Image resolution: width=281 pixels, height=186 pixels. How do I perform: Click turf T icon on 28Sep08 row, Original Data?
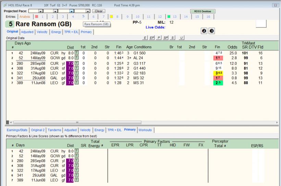click(76, 63)
